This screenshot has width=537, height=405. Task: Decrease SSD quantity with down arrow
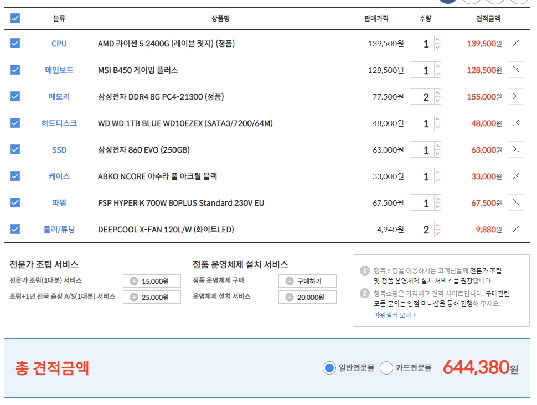(x=437, y=153)
